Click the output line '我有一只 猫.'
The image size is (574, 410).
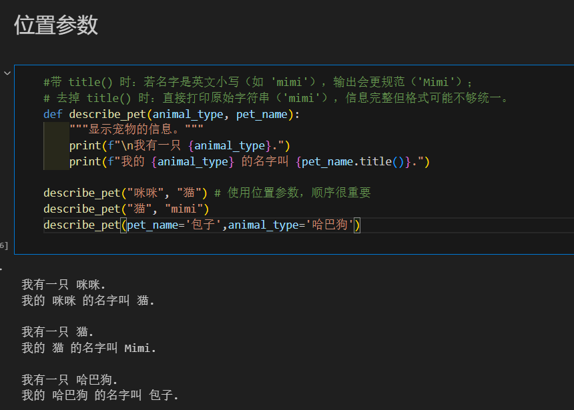(58, 332)
